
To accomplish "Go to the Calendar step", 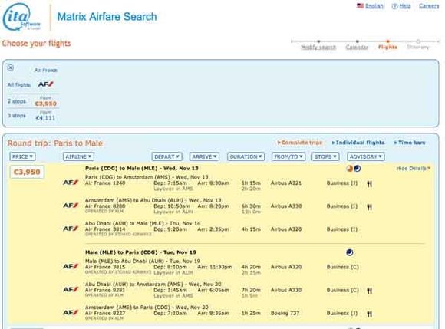I will point(357,47).
